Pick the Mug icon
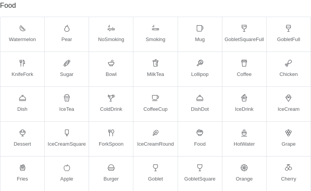 point(200,28)
